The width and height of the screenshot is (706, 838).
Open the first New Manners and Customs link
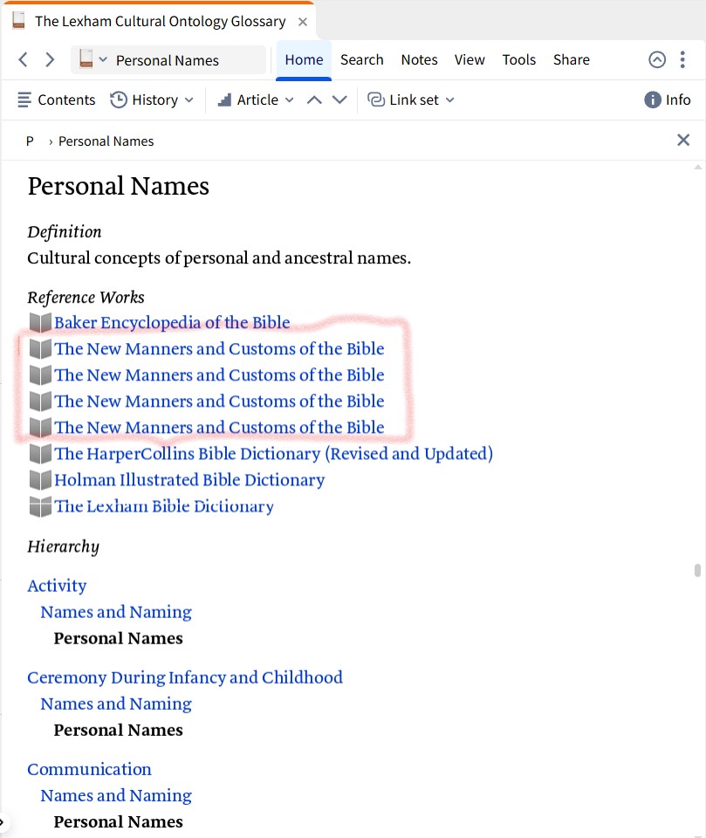pos(219,348)
